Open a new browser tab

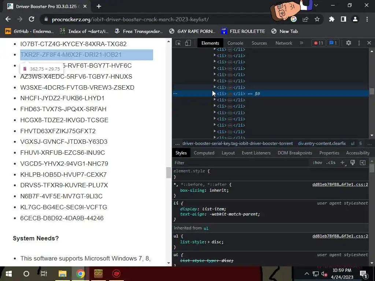99,7
